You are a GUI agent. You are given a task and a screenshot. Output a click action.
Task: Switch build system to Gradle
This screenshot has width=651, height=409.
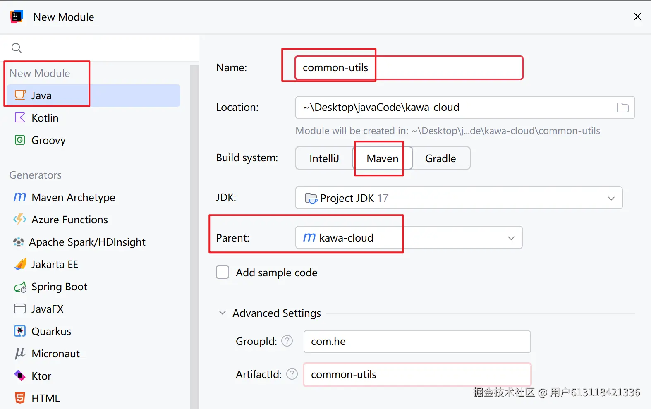click(440, 158)
